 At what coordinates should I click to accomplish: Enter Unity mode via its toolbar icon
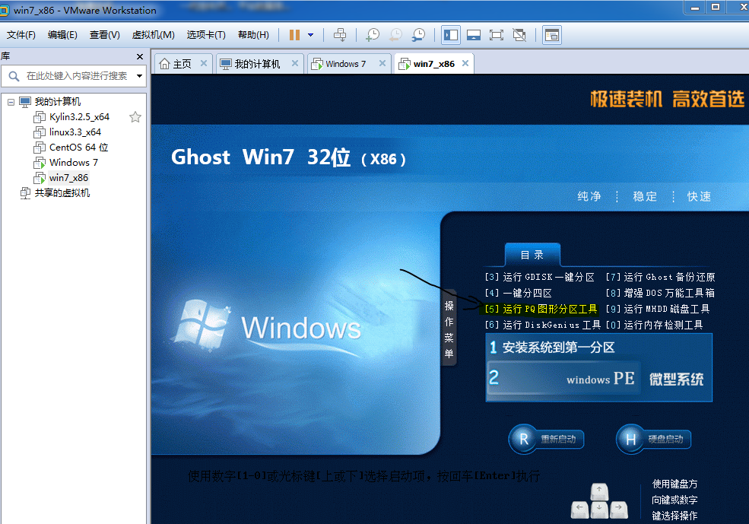pyautogui.click(x=519, y=34)
